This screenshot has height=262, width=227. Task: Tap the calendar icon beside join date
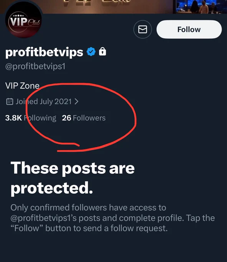[x=10, y=101]
